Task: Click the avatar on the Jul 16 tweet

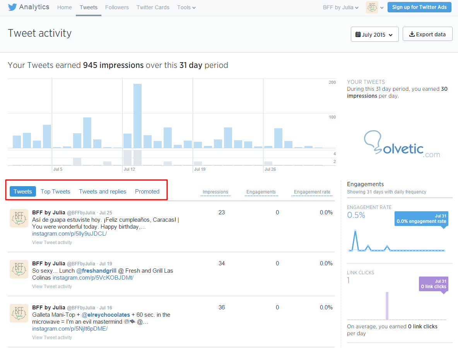Action: [19, 313]
